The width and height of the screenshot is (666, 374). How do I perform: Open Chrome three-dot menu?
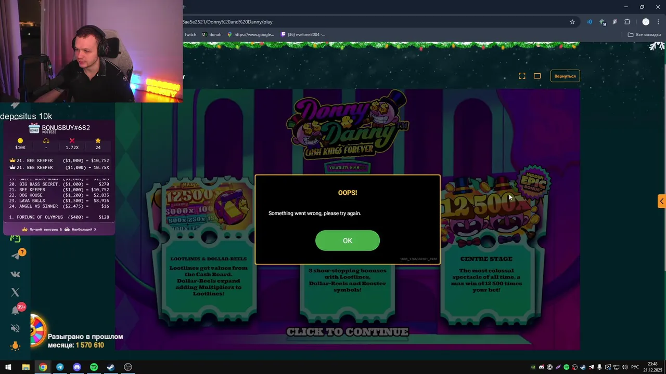click(x=658, y=22)
